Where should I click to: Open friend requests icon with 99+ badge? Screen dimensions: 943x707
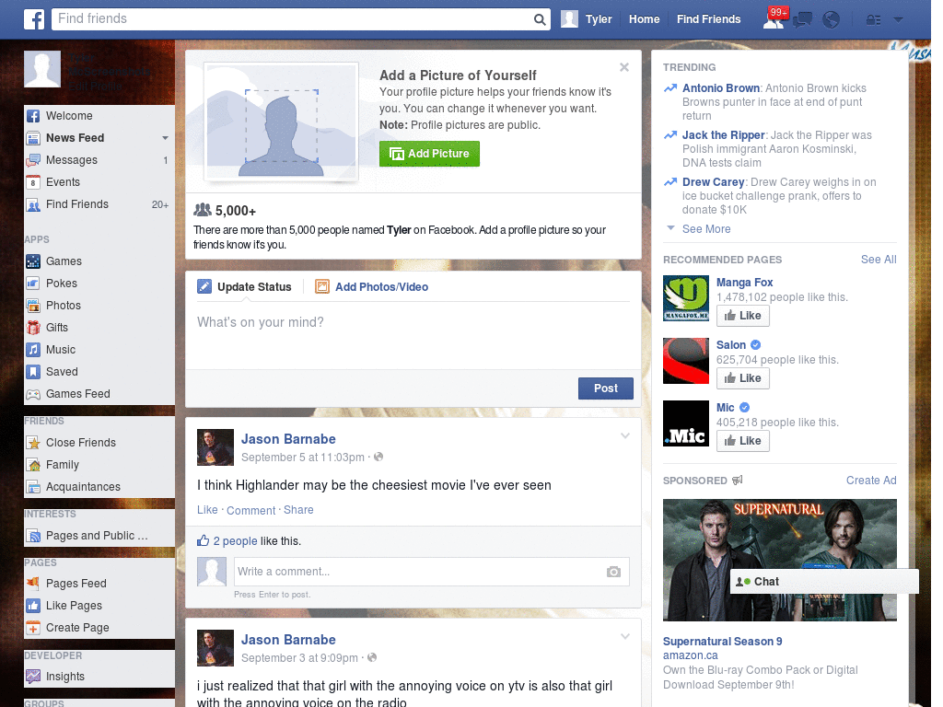tap(774, 19)
